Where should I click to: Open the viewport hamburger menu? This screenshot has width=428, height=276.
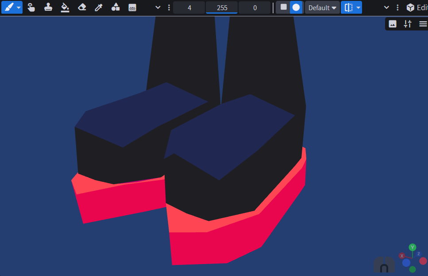point(423,24)
